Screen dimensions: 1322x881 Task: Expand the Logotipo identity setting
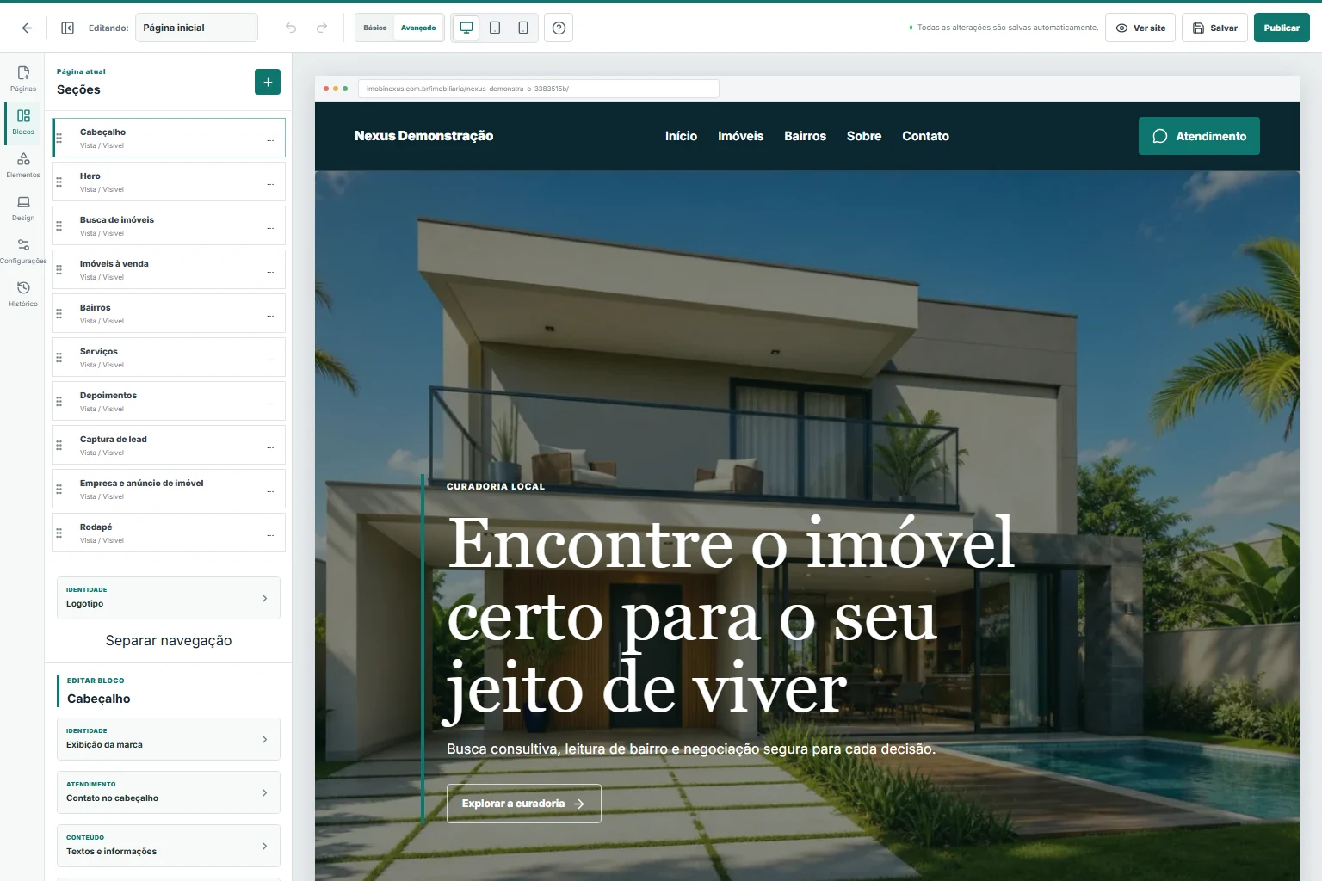[169, 598]
